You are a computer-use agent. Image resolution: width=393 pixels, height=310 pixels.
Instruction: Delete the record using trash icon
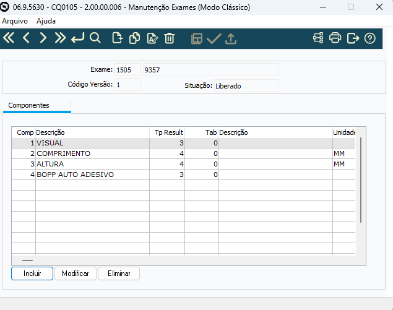pos(170,38)
